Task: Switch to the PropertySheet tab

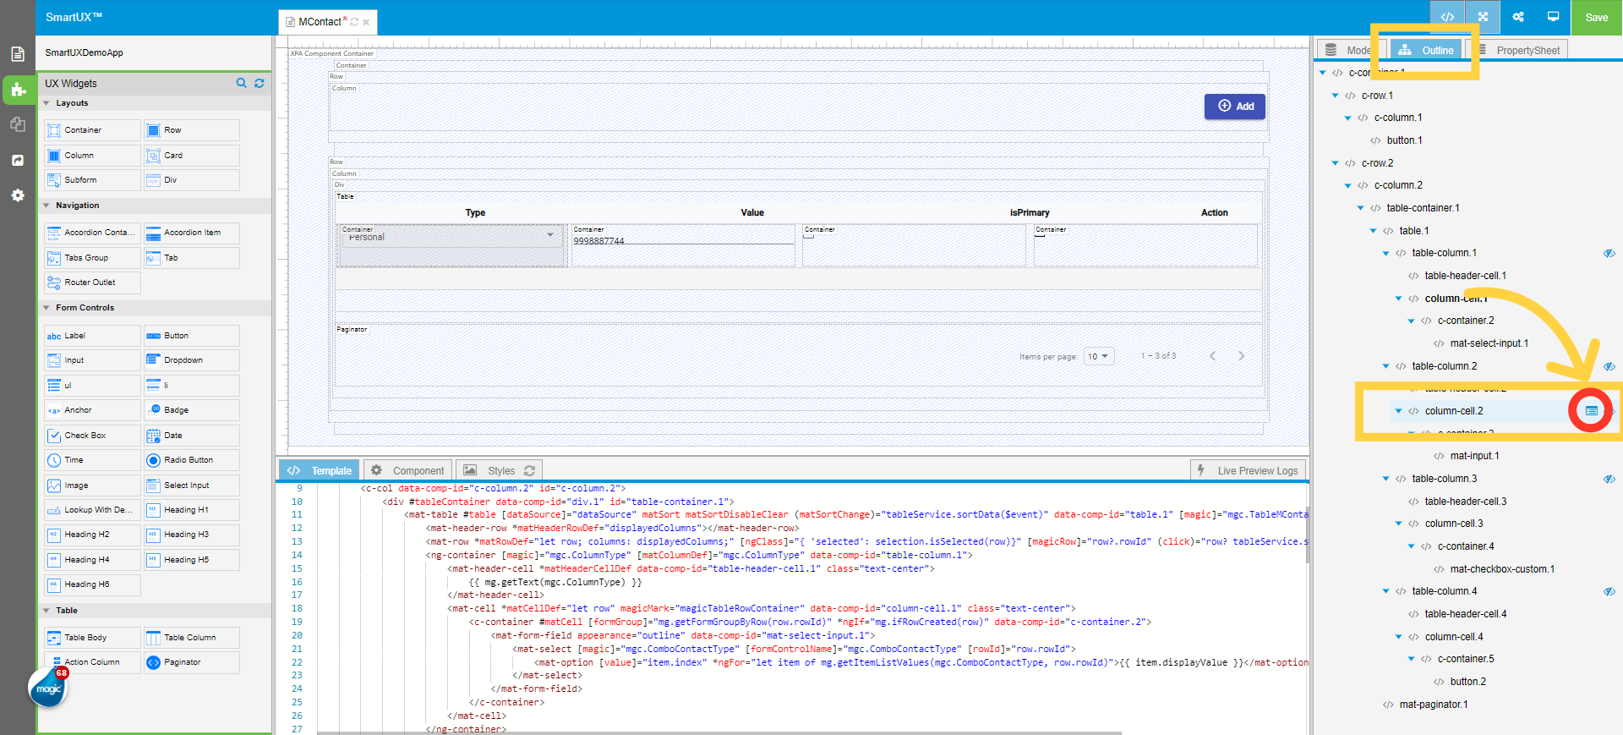Action: click(1518, 50)
